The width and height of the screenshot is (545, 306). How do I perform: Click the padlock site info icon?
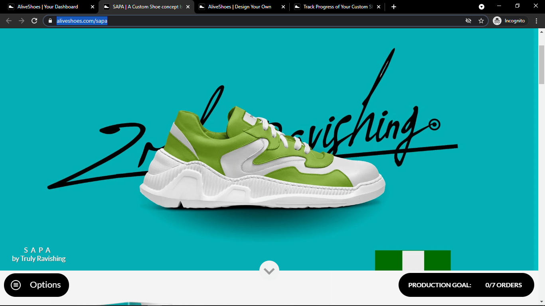tap(50, 21)
